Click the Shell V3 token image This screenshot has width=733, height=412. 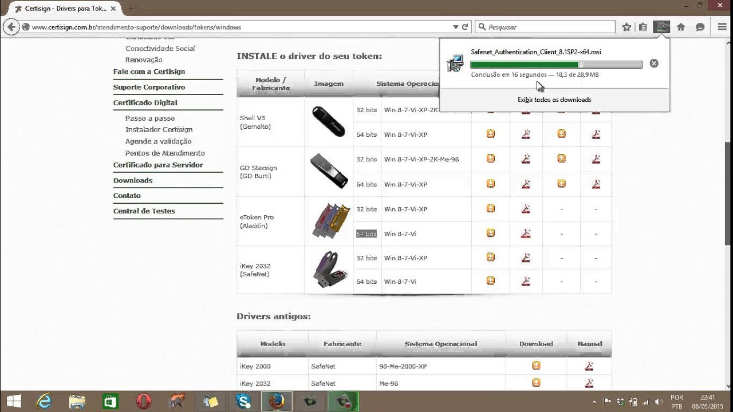(328, 121)
